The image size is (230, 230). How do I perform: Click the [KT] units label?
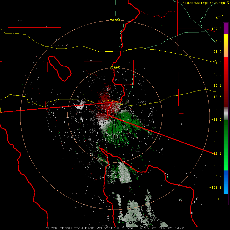[x=218, y=18]
